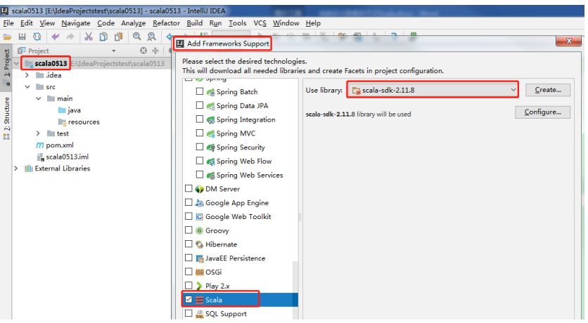
Task: Enable the Spring Security checkbox
Action: [x=200, y=147]
